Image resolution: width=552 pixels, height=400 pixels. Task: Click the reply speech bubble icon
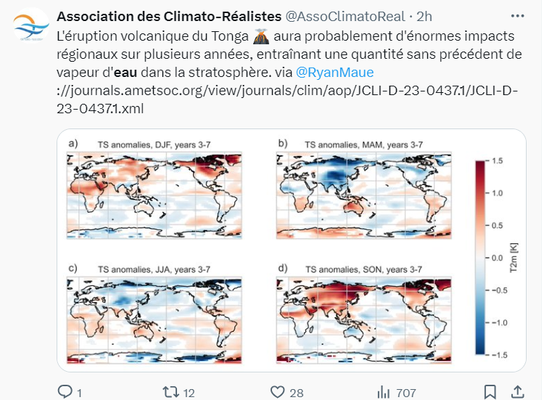point(65,392)
